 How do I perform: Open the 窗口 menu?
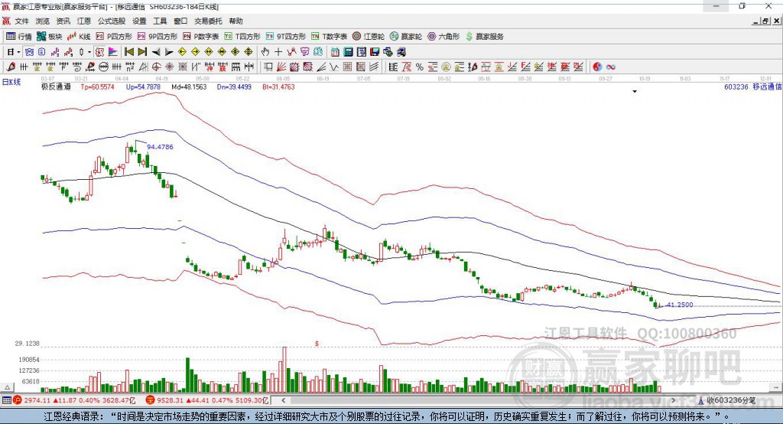click(x=180, y=21)
